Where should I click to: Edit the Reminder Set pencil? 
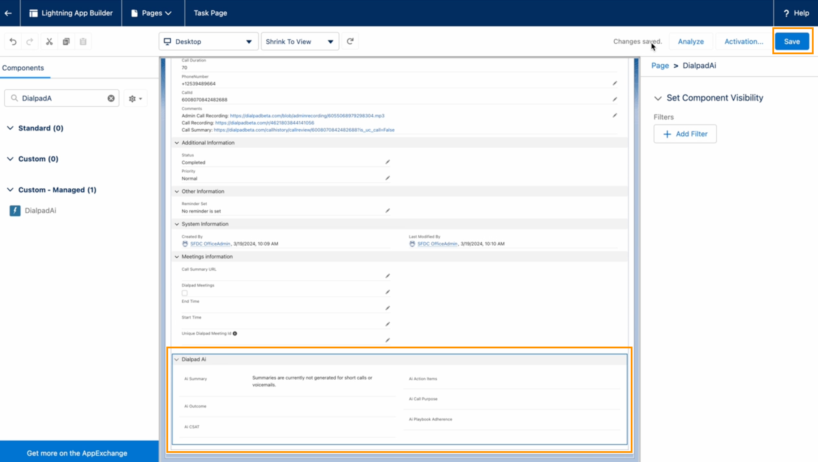coord(387,210)
